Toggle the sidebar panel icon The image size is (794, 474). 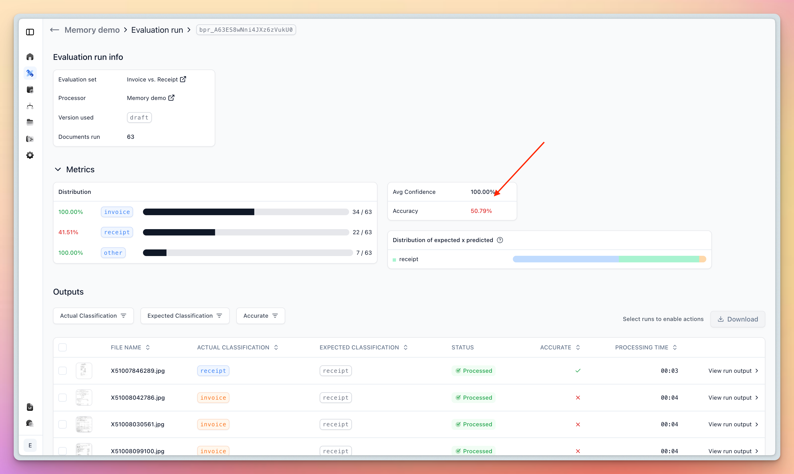30,32
